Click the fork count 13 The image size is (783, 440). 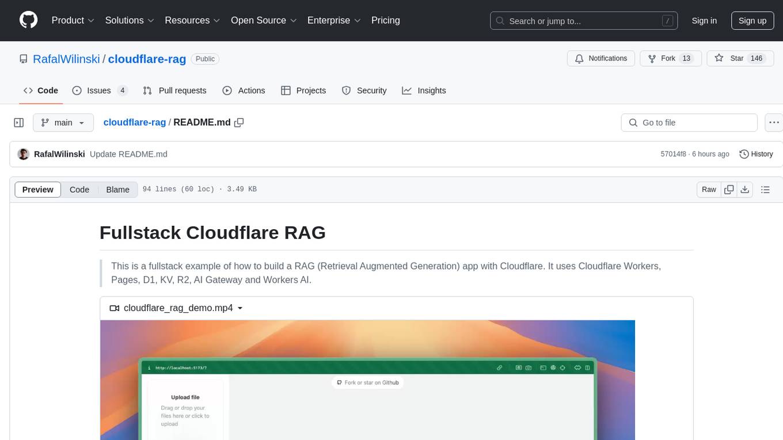(x=686, y=59)
